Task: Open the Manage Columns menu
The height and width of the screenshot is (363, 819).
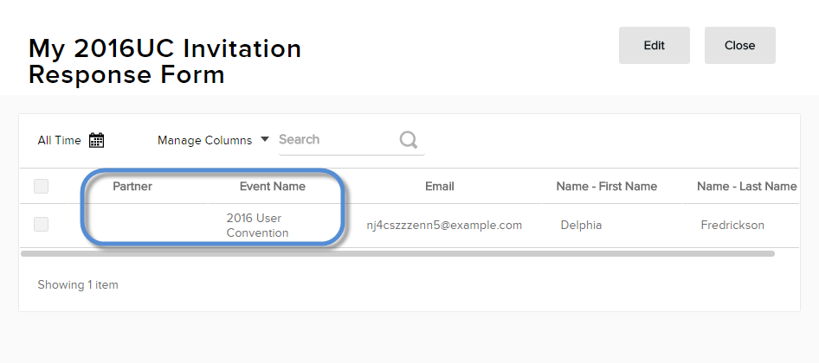Action: (x=205, y=140)
